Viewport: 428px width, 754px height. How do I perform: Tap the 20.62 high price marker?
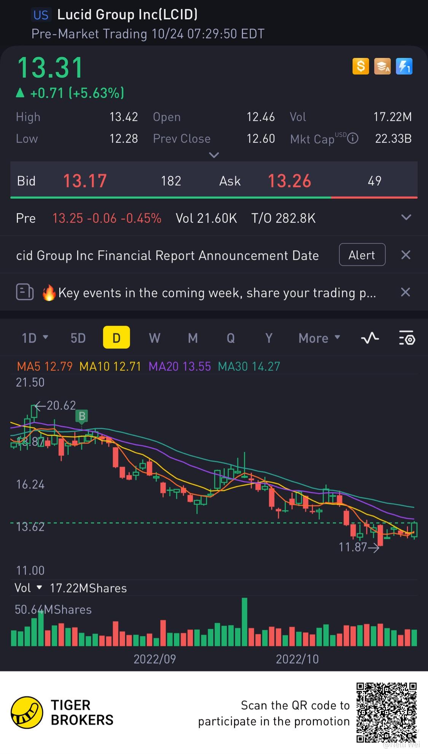tap(56, 405)
